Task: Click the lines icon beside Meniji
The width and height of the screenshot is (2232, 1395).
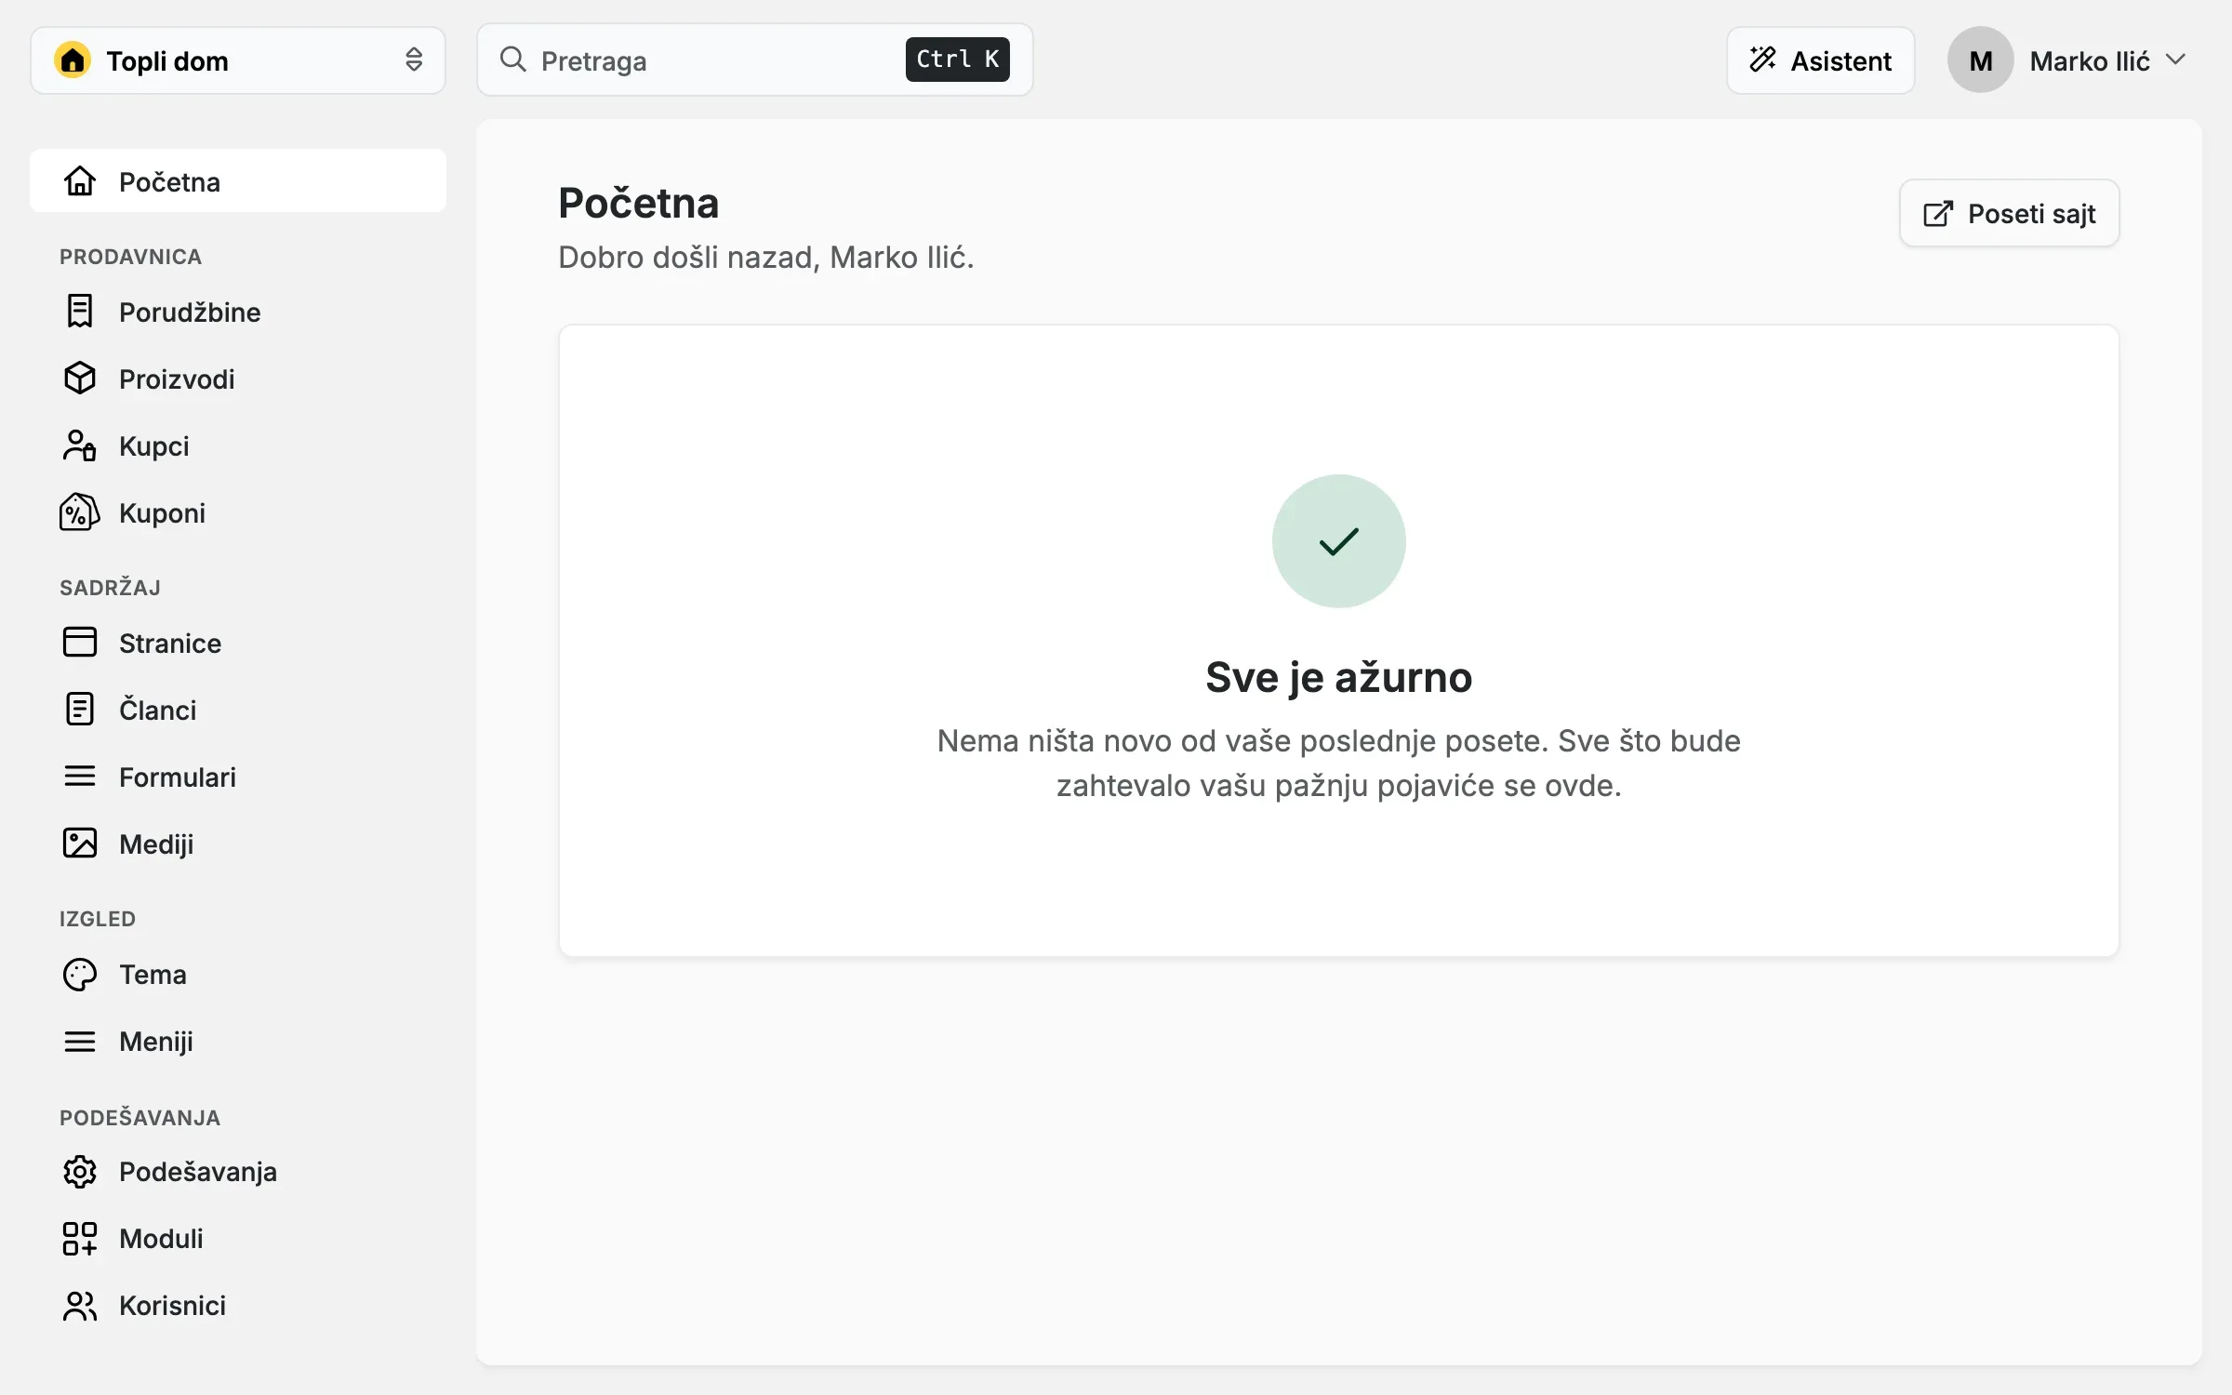Action: coord(80,1041)
